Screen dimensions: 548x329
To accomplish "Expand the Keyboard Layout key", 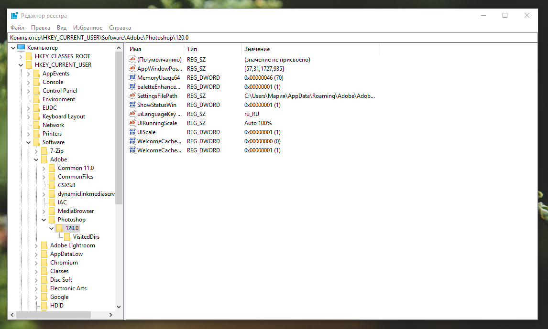I will point(29,117).
